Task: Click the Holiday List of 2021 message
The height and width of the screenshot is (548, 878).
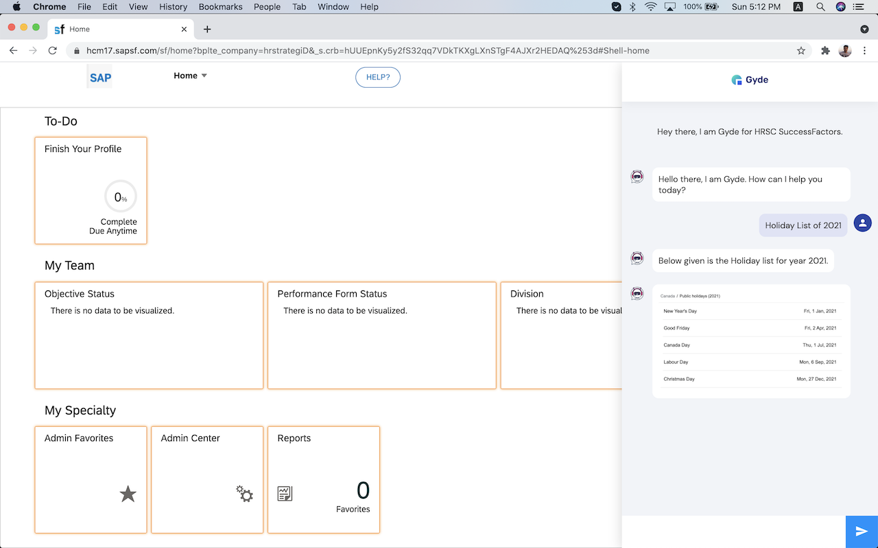Action: tap(803, 225)
